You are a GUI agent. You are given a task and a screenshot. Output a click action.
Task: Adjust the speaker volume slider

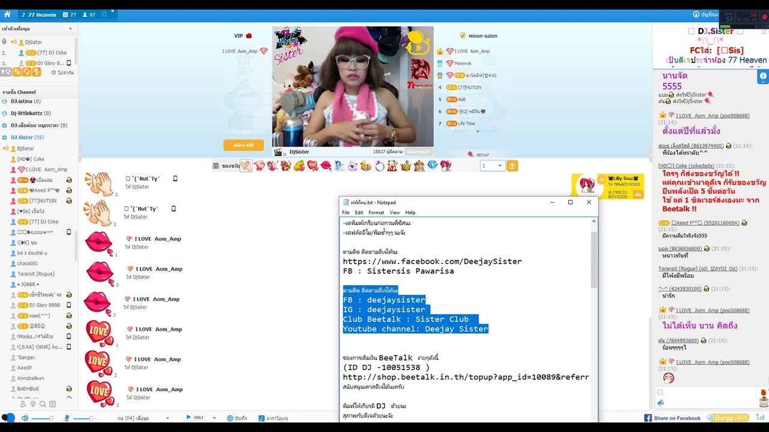pyautogui.click(x=43, y=418)
